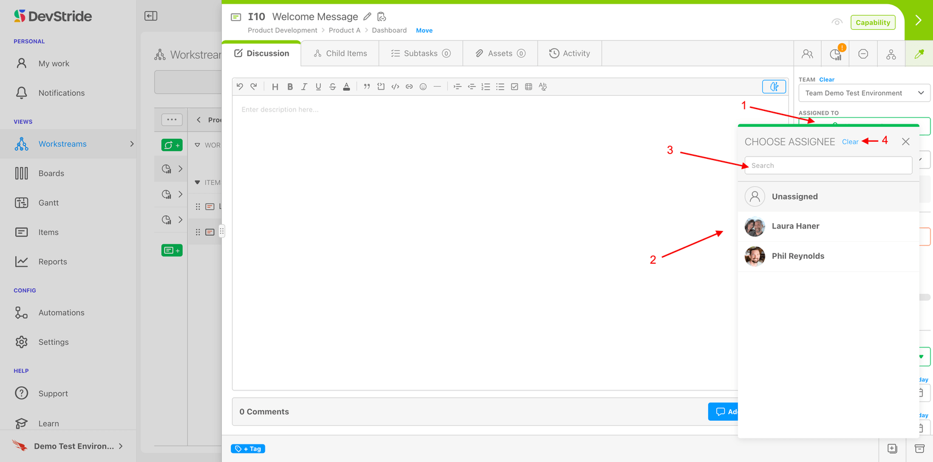Insert a checklist via the checkbox toolbar icon
This screenshot has width=933, height=462.
514,87
